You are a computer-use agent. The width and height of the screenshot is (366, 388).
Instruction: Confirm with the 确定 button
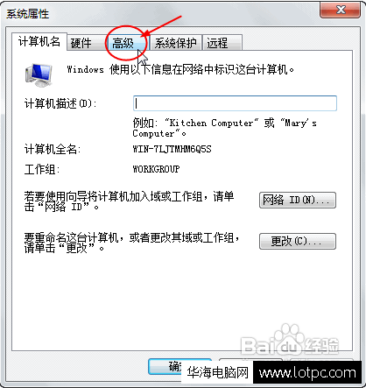[x=165, y=366]
